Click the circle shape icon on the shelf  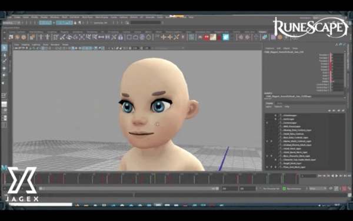click(149, 37)
